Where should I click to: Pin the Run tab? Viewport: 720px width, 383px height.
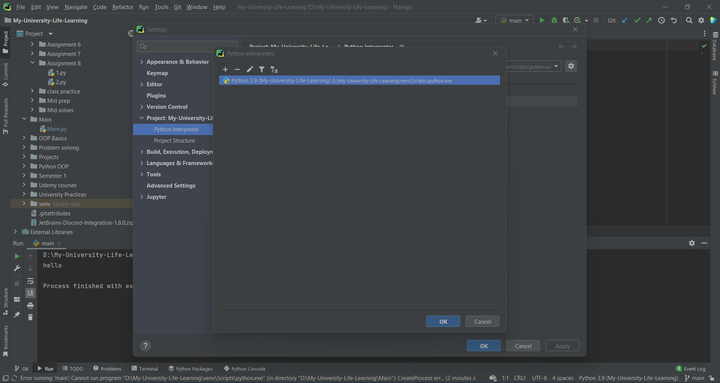coord(17,315)
